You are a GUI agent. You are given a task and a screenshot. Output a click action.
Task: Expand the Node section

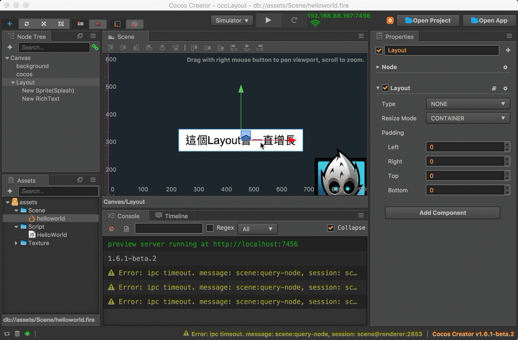pyautogui.click(x=378, y=67)
